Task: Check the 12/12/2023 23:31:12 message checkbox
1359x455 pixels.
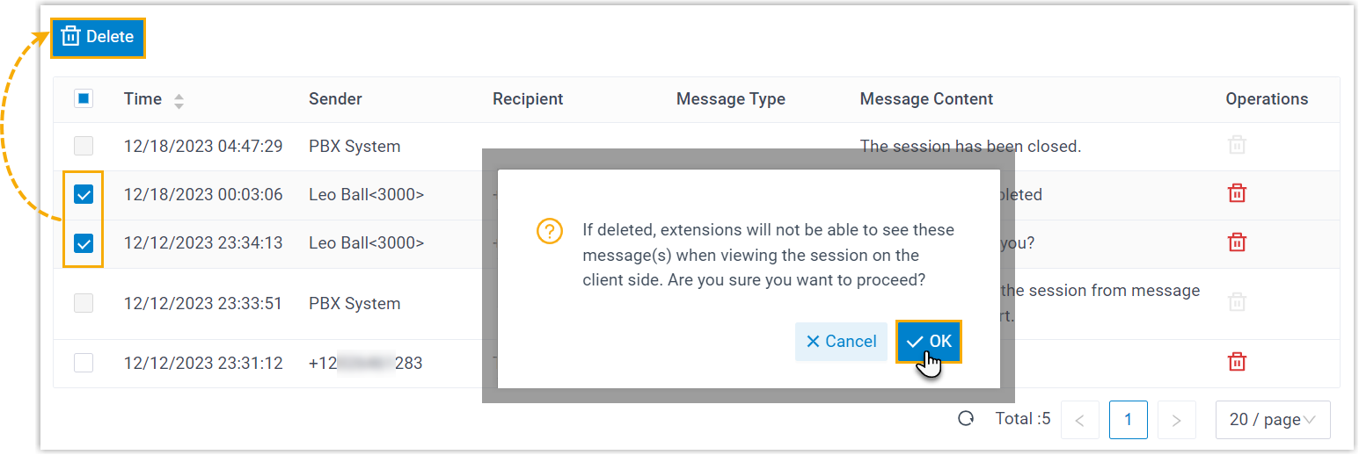Action: coord(84,362)
